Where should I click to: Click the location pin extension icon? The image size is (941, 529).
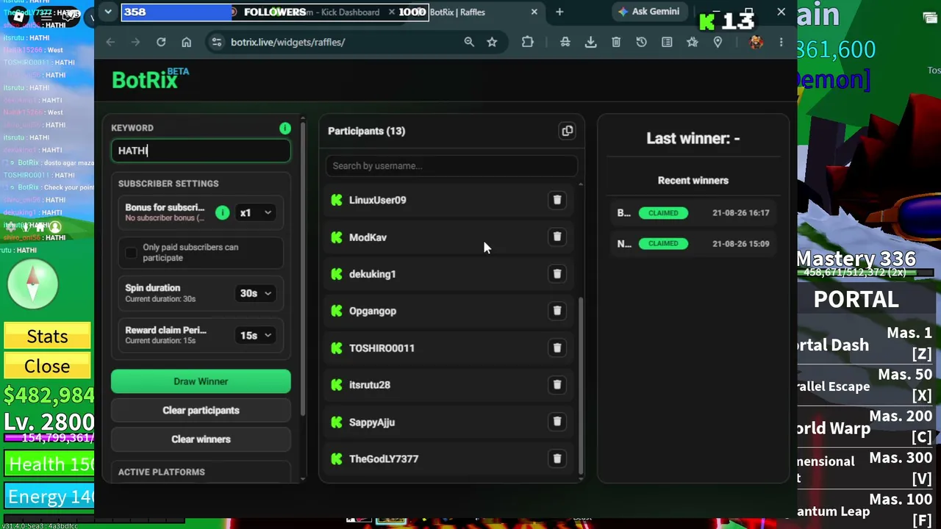(718, 42)
